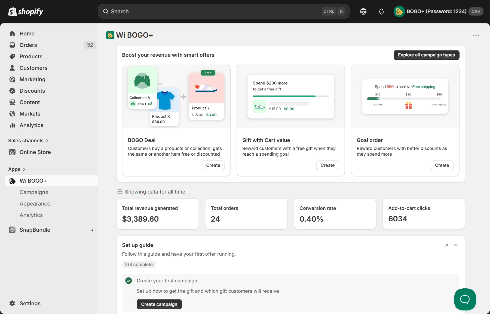Image resolution: width=490 pixels, height=314 pixels.
Task: Click the Search input field
Action: [224, 11]
